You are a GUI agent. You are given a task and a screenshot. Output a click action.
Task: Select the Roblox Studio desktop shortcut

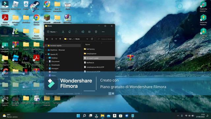pyautogui.click(x=15, y=60)
